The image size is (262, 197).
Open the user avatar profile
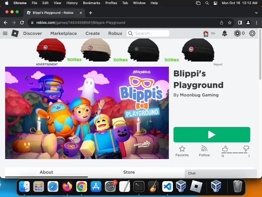206,33
